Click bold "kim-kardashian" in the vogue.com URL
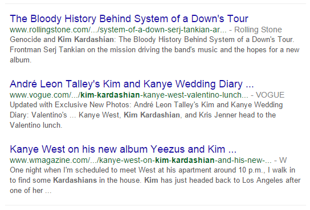This screenshot has width=310, height=210. (111, 95)
